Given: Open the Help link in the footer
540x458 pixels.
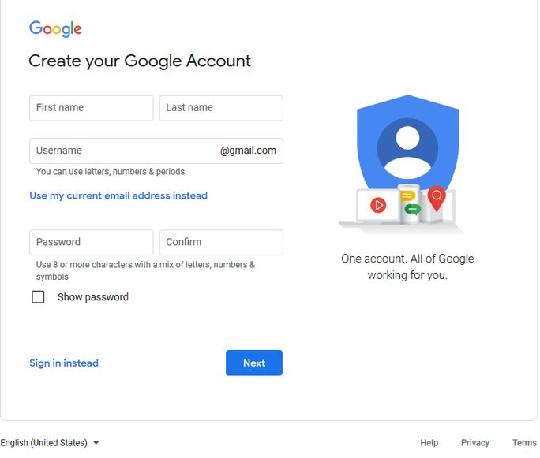Looking at the screenshot, I should coord(429,442).
